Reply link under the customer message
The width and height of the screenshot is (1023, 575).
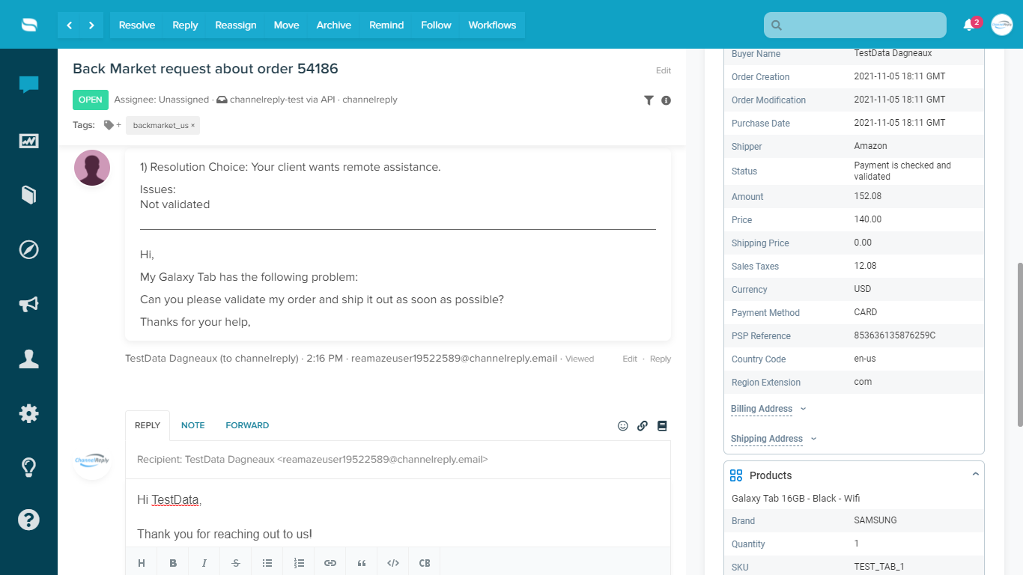coord(661,359)
